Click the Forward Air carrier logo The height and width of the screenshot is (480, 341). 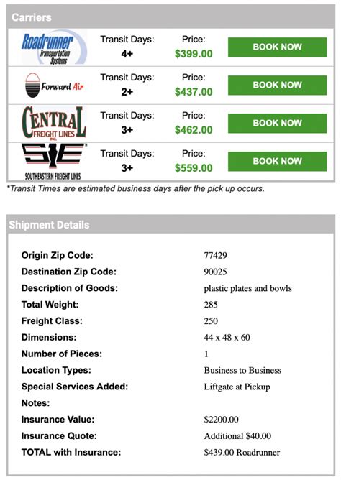tap(54, 85)
